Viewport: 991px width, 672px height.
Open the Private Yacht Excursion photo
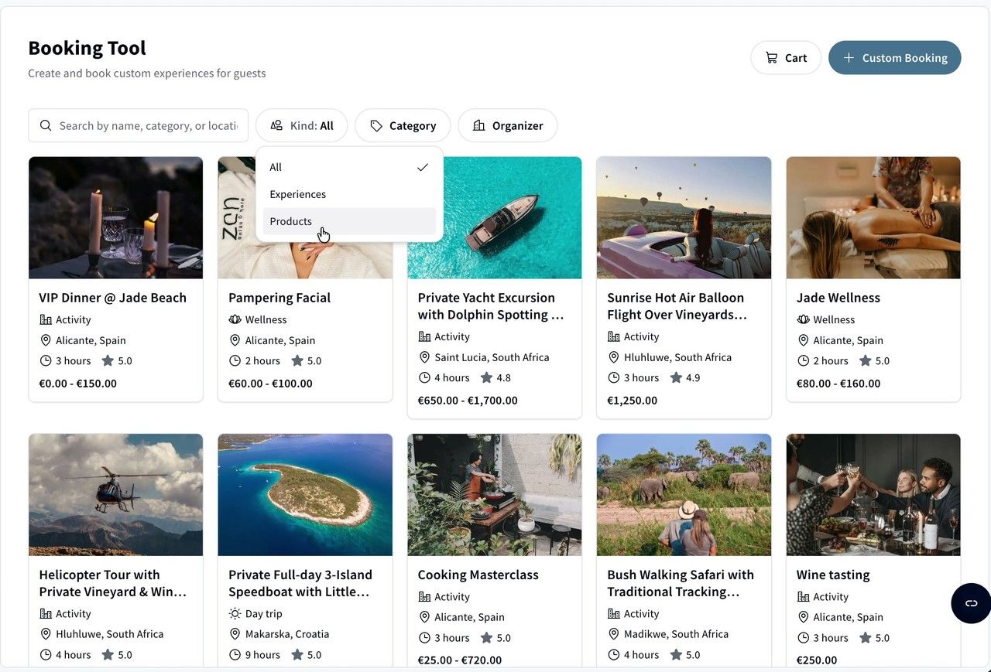tap(495, 218)
